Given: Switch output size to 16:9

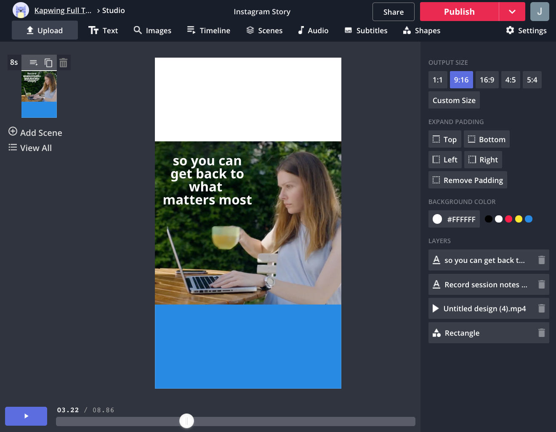Looking at the screenshot, I should point(487,80).
